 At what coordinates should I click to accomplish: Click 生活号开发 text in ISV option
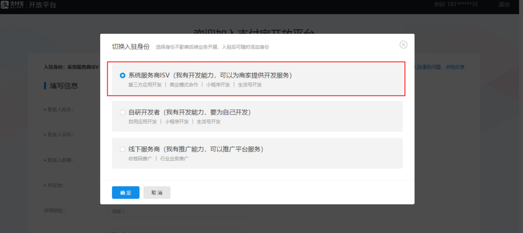click(x=250, y=85)
